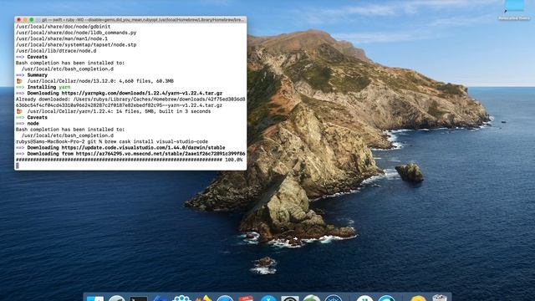Open the Relocated Items folder on desktop
This screenshot has width=535, height=301.
(514, 10)
